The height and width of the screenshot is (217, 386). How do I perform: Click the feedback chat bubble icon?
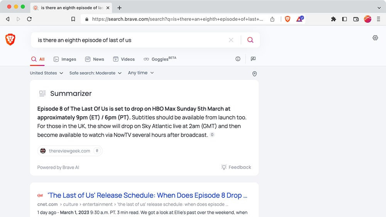tap(253, 59)
